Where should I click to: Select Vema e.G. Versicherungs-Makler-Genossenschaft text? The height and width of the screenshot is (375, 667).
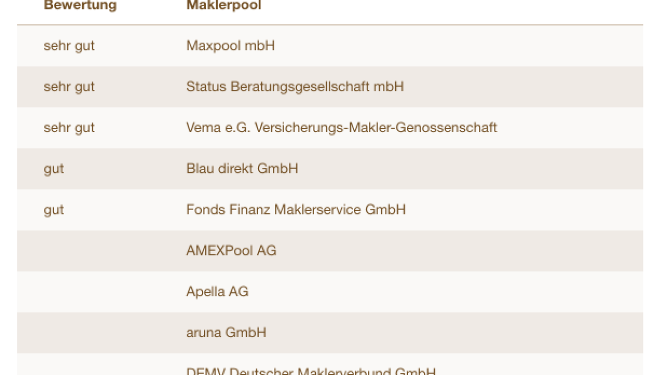tap(341, 128)
